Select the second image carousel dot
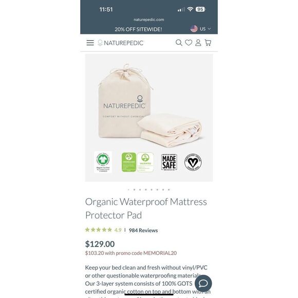Screen dimensions: 298x298 pyautogui.click(x=135, y=190)
